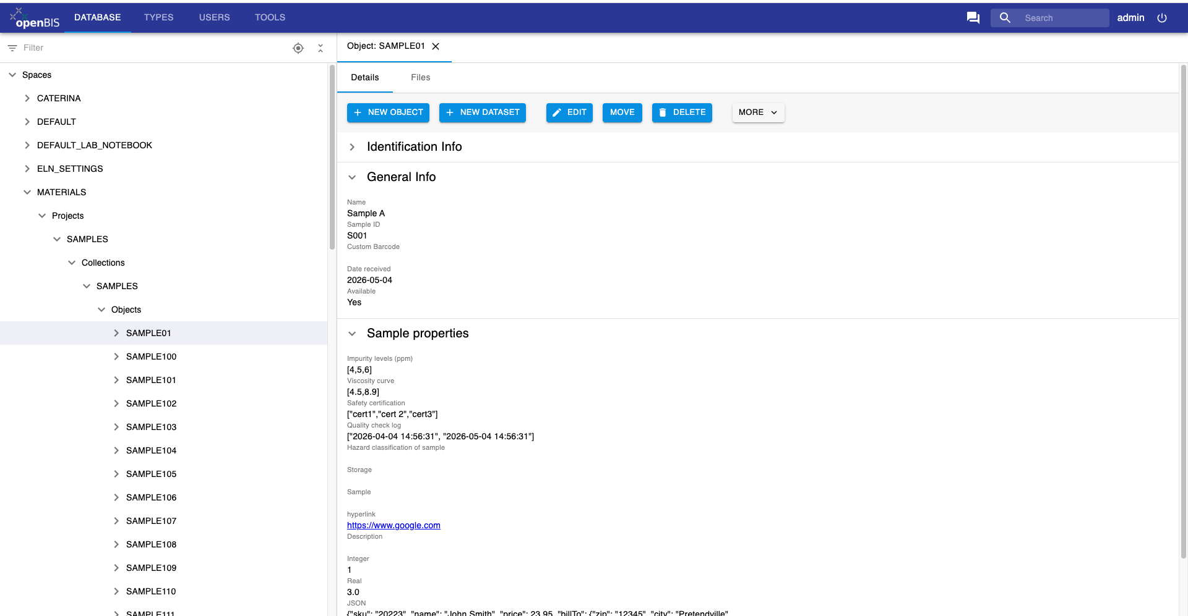Collapse the Objects node chevron

pos(101,310)
